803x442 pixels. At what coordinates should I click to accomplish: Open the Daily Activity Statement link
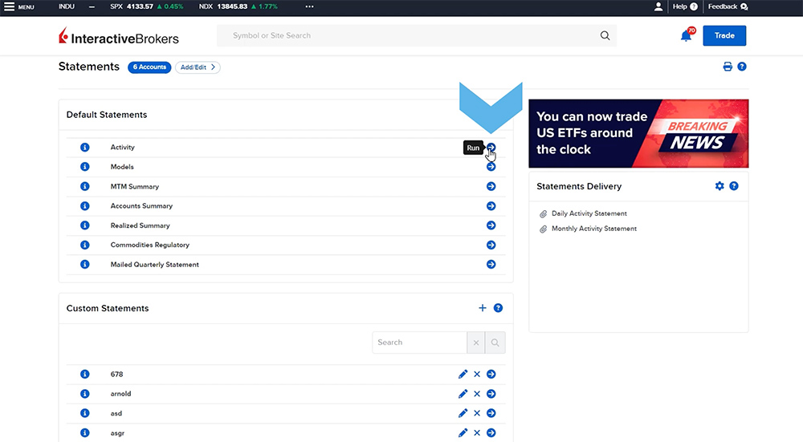[x=589, y=213]
